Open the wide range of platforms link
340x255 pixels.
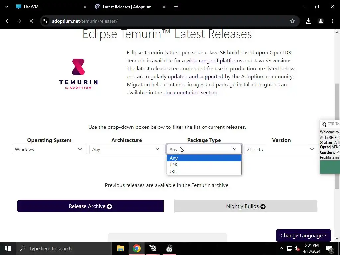(214, 60)
